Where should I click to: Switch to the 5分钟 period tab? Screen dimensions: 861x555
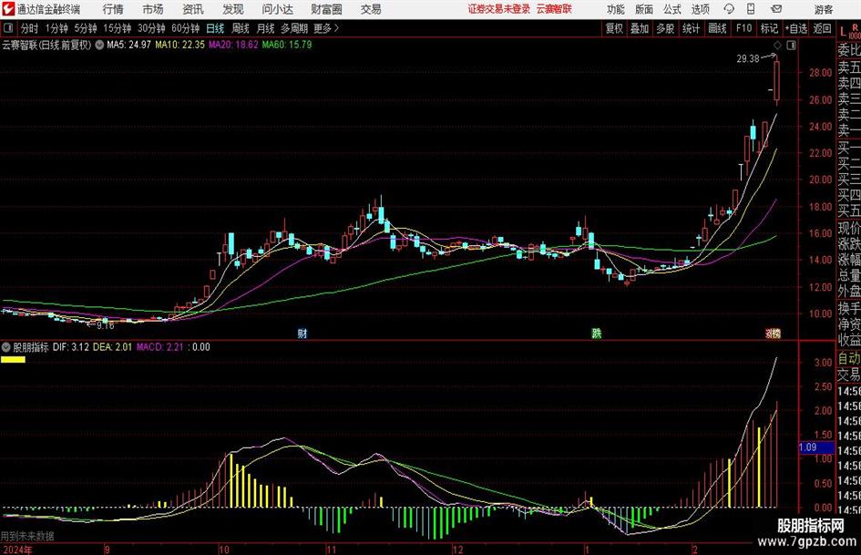coord(85,28)
